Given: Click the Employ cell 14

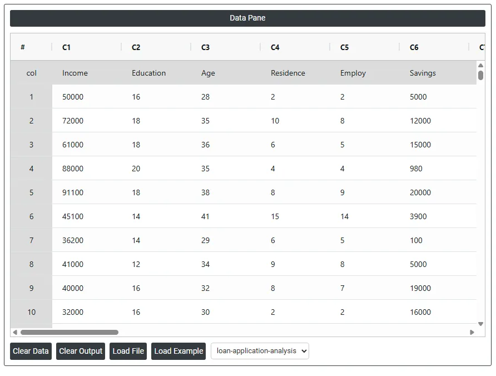Looking at the screenshot, I should click(x=365, y=216).
